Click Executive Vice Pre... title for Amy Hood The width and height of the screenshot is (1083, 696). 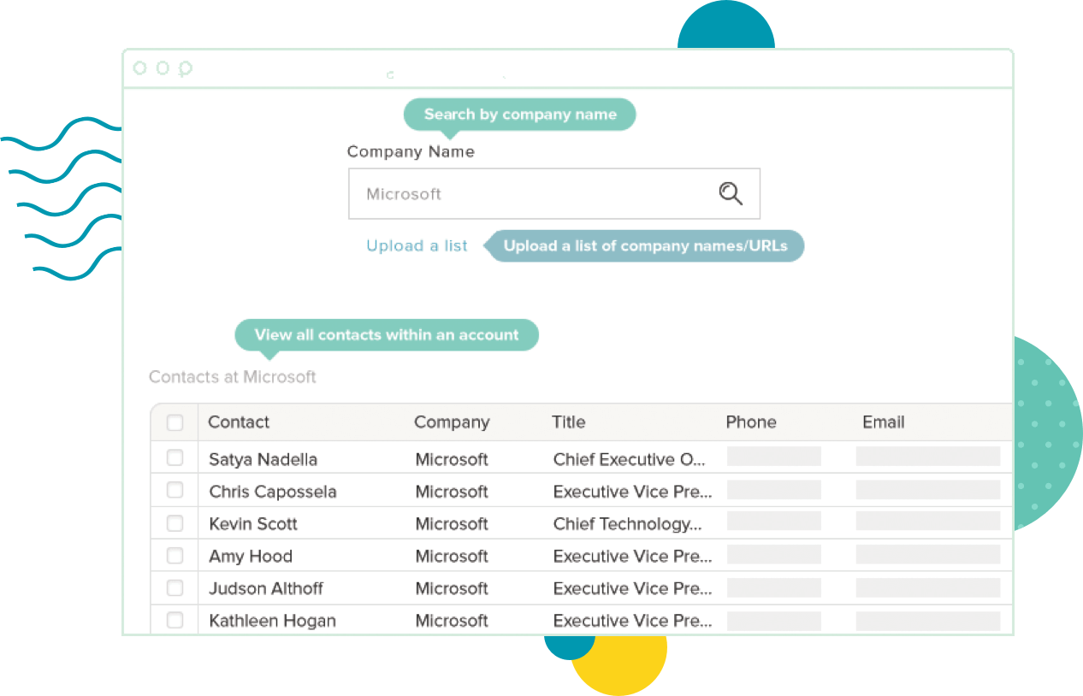[632, 557]
